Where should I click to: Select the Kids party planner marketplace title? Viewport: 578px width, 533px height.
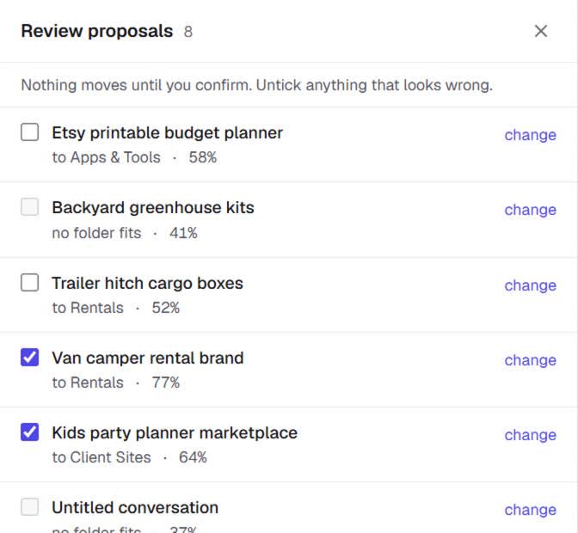(175, 432)
